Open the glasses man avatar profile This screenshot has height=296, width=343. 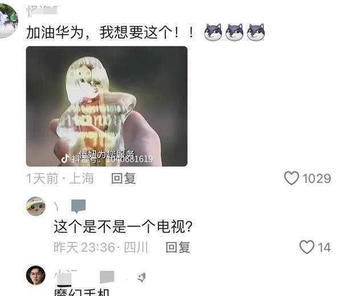[36, 275]
